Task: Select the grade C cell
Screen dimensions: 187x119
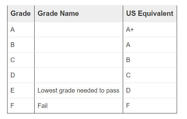Action: 21,60
